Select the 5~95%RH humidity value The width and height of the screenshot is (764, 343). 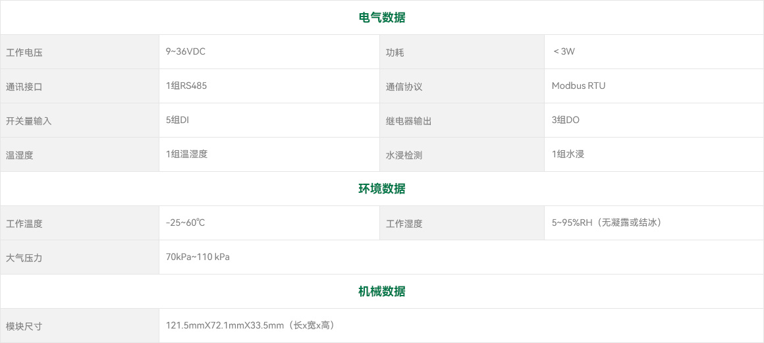click(x=607, y=223)
